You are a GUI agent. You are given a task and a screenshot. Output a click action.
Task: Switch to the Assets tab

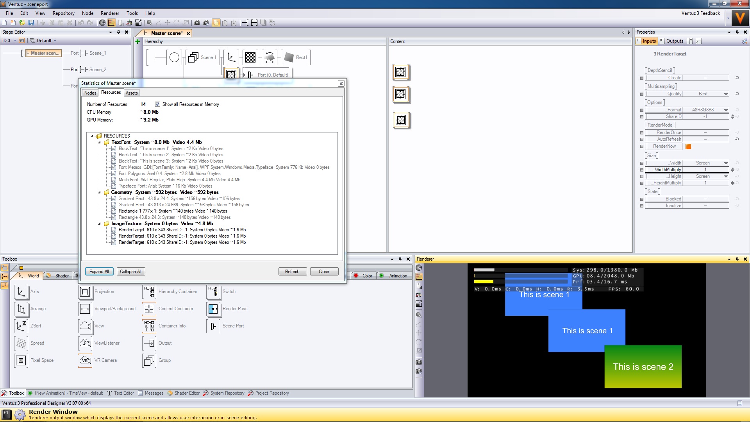tap(132, 93)
